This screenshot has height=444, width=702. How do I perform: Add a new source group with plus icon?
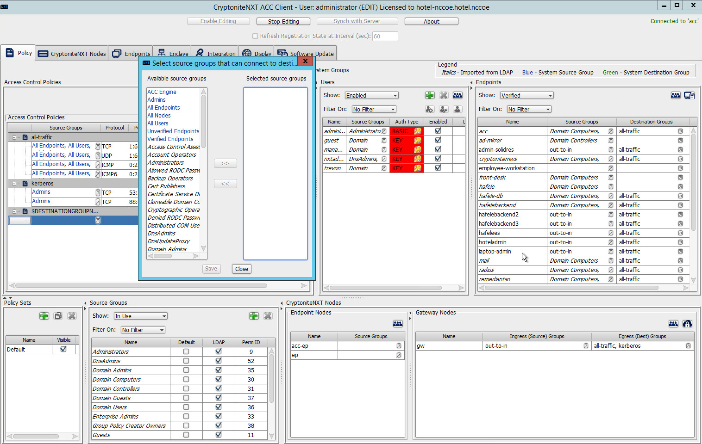coord(254,316)
